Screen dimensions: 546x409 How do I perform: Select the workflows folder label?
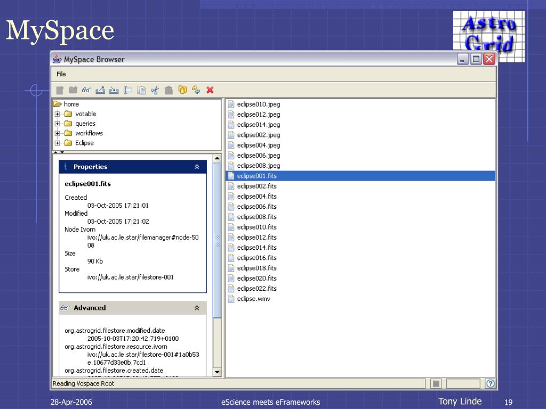pyautogui.click(x=89, y=133)
